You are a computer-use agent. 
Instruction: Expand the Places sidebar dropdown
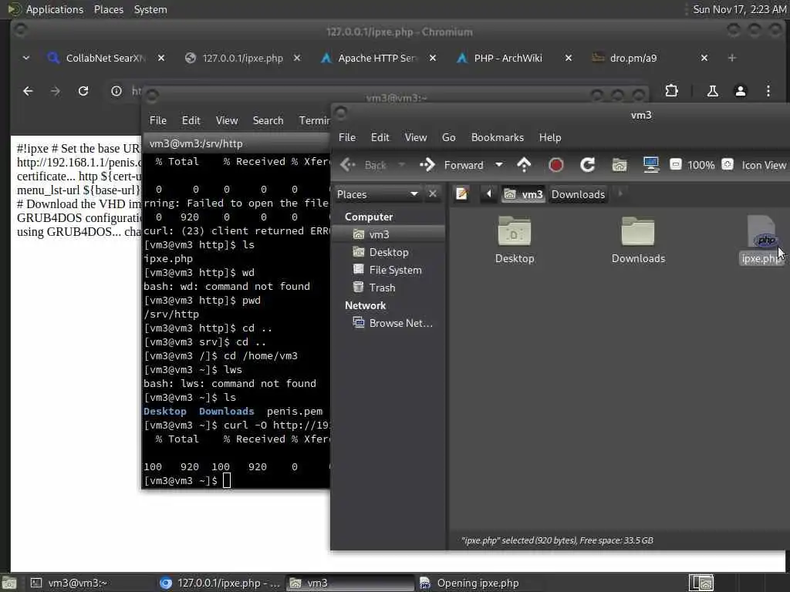pos(378,194)
